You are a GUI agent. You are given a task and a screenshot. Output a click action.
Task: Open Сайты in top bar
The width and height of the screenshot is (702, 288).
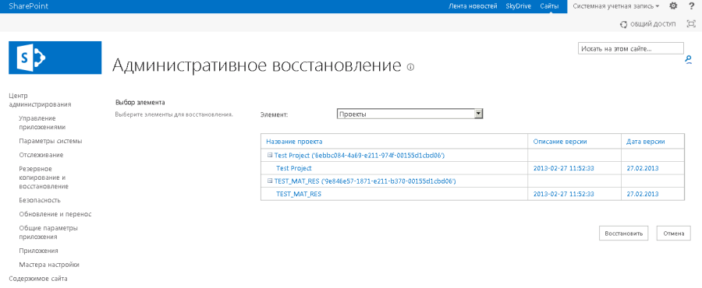(549, 6)
